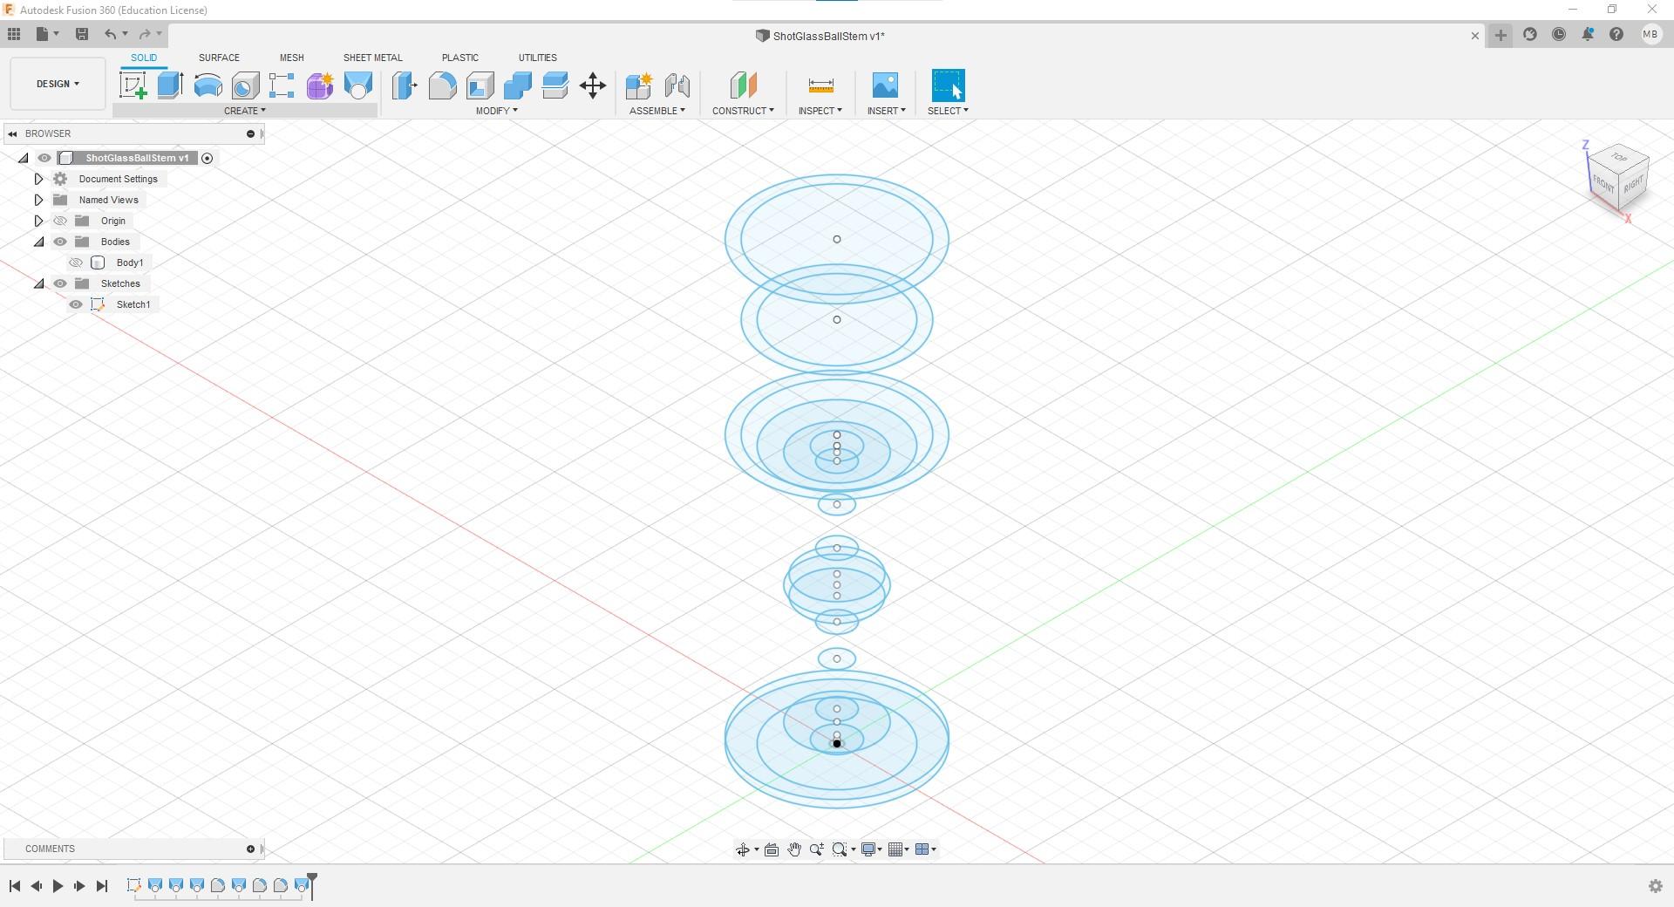Select the Shell tool
The width and height of the screenshot is (1674, 907).
click(x=480, y=85)
